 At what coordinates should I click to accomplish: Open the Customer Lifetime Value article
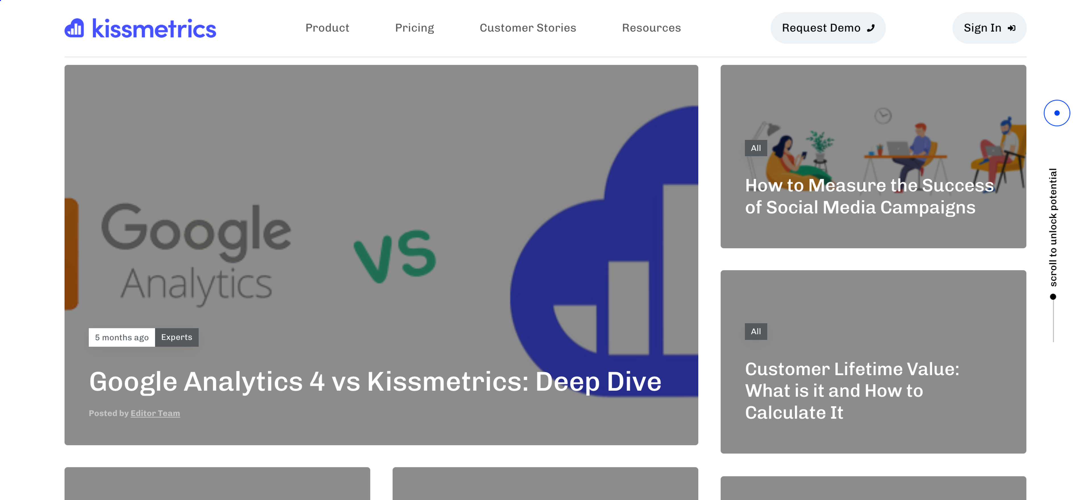point(852,390)
